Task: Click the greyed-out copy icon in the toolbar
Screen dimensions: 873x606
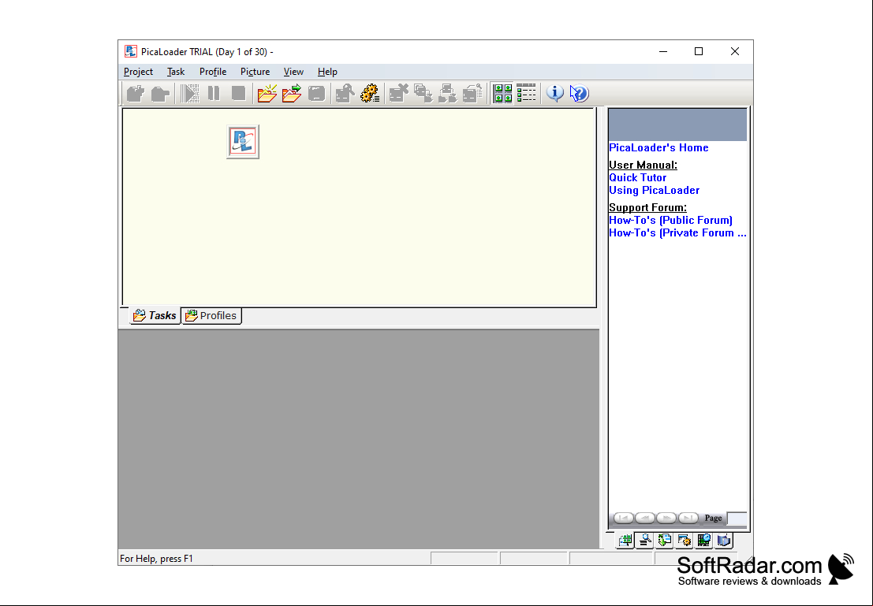Action: [x=423, y=94]
